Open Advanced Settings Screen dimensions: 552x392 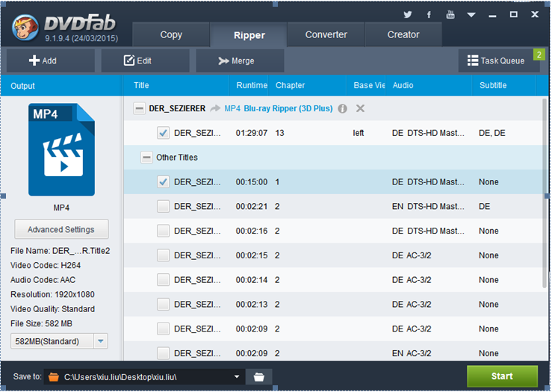pos(61,229)
